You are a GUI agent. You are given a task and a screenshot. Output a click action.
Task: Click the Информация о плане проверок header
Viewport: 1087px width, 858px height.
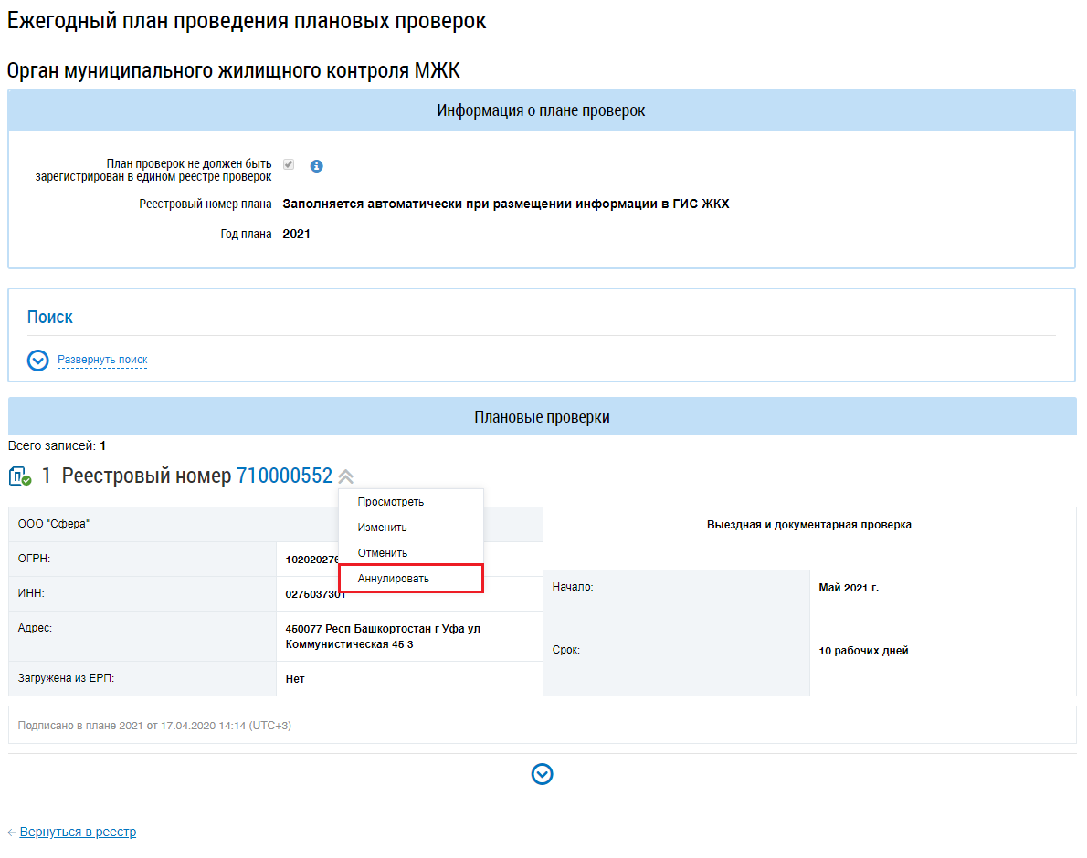point(542,110)
